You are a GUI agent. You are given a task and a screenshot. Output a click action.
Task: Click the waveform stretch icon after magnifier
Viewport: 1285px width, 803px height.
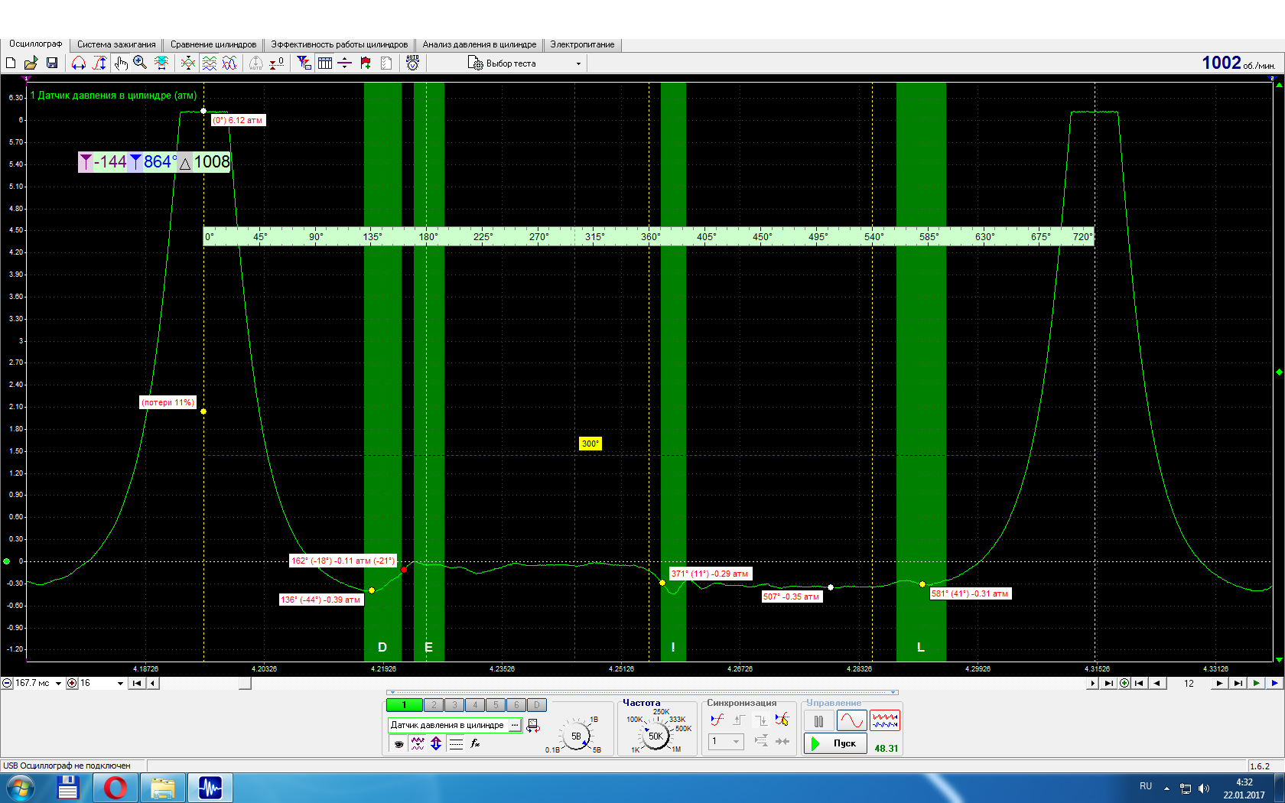pos(161,63)
